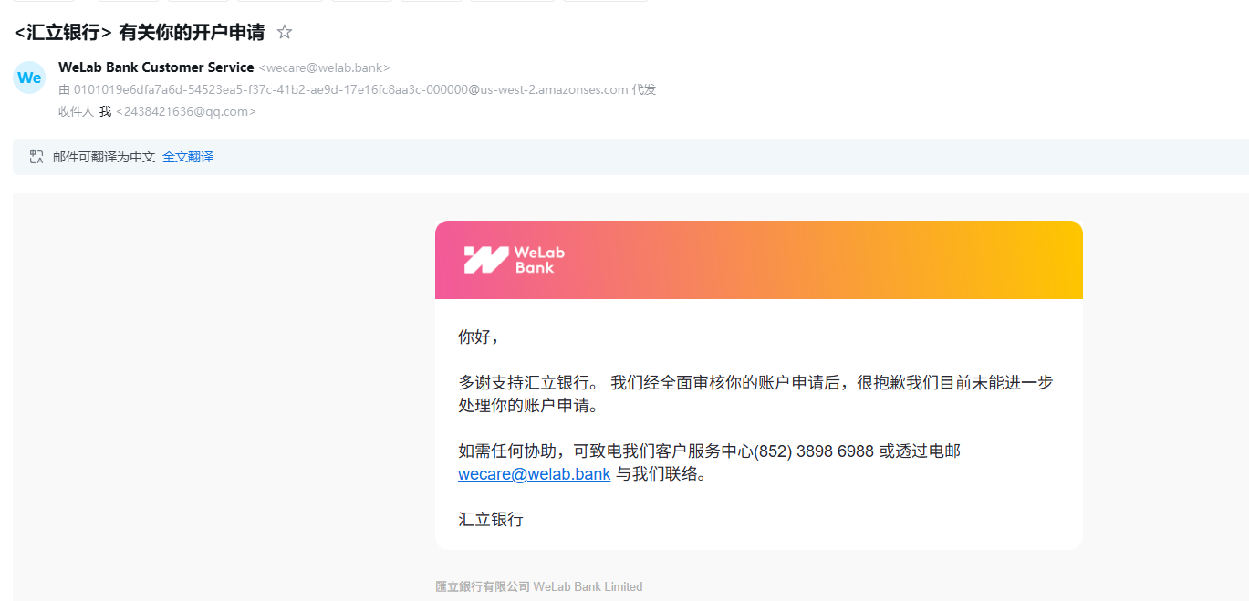Click the amazonses.com 代发 sender line
1249x601 pixels.
click(358, 89)
